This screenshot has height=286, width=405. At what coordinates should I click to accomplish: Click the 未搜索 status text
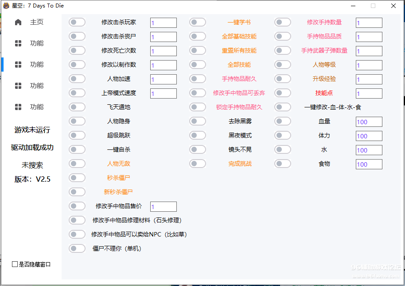[32, 165]
